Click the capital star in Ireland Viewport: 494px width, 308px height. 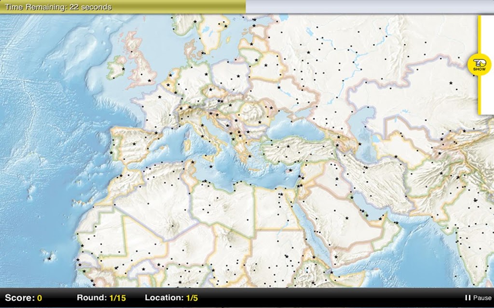tap(123, 69)
